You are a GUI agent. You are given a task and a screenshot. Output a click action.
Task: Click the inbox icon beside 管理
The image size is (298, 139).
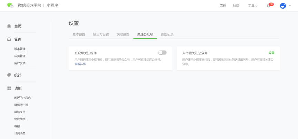coord(9,39)
